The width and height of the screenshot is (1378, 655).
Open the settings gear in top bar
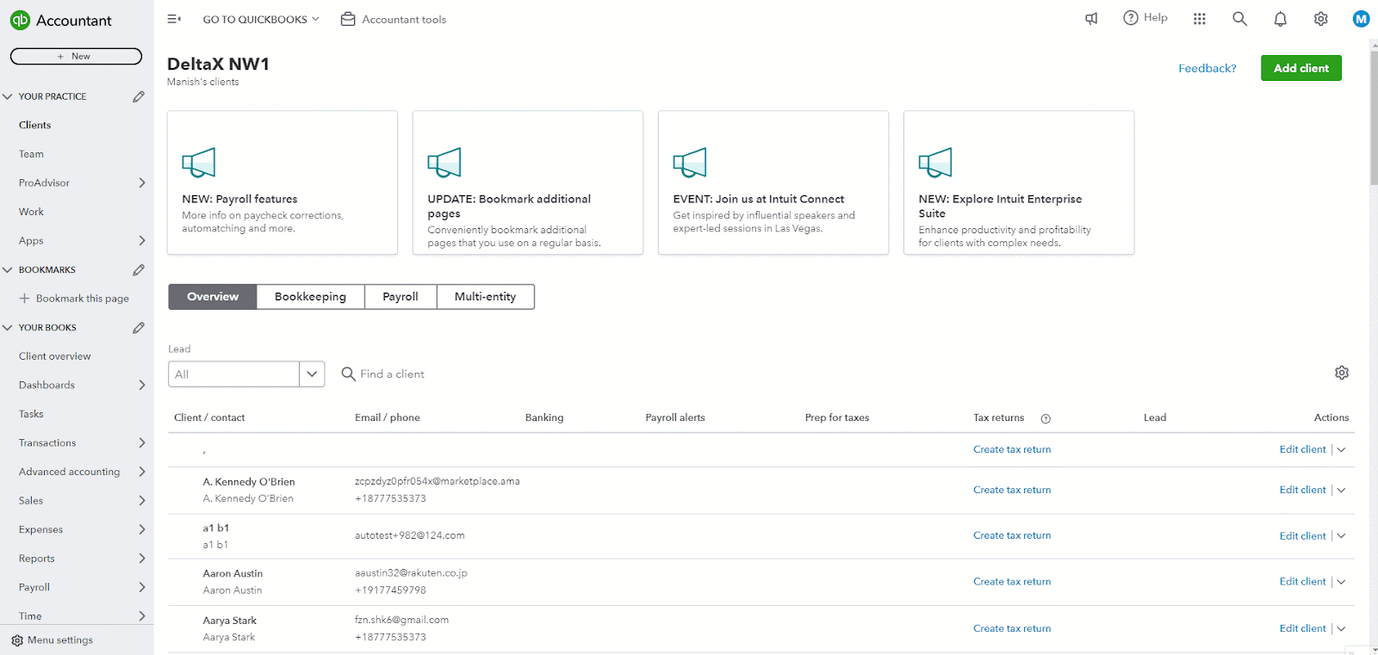1320,19
